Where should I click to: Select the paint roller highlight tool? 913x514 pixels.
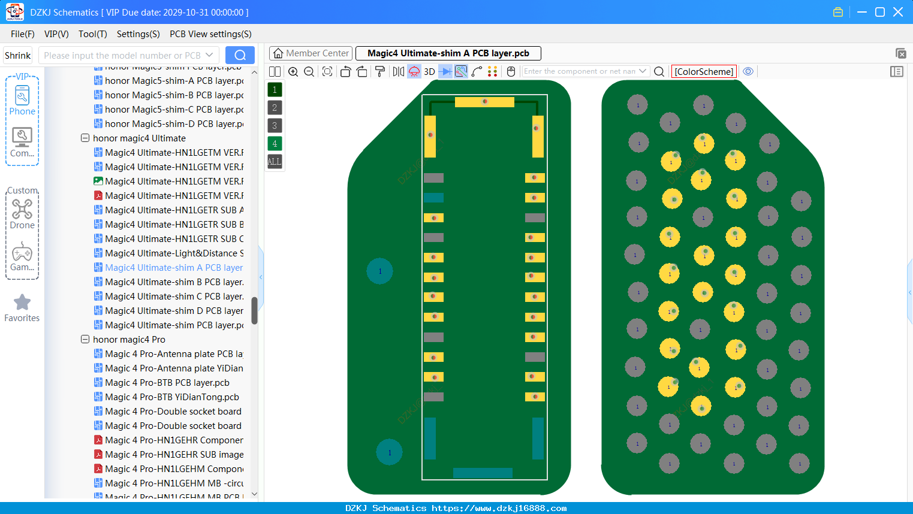pos(380,71)
